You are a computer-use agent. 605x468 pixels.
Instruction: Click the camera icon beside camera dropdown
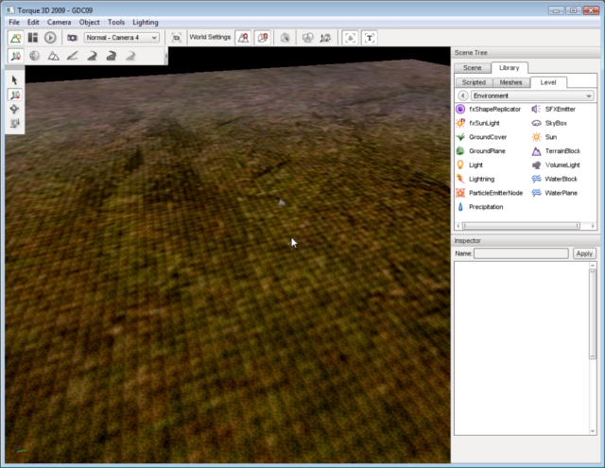click(x=72, y=37)
